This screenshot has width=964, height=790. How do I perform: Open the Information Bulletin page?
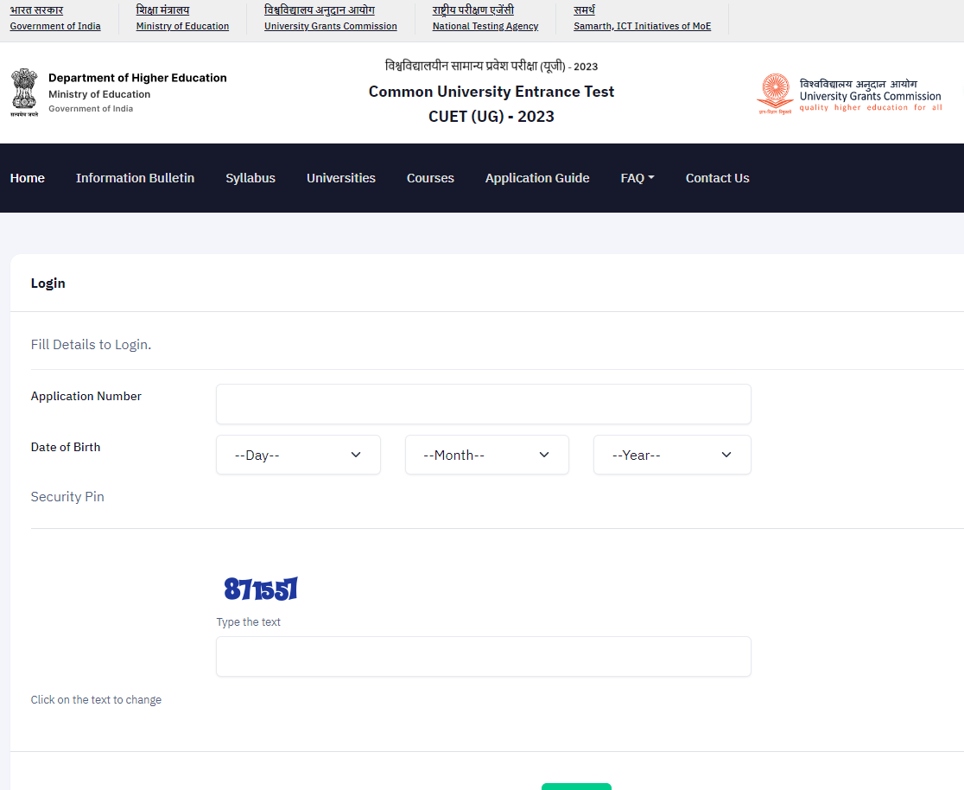coord(135,178)
